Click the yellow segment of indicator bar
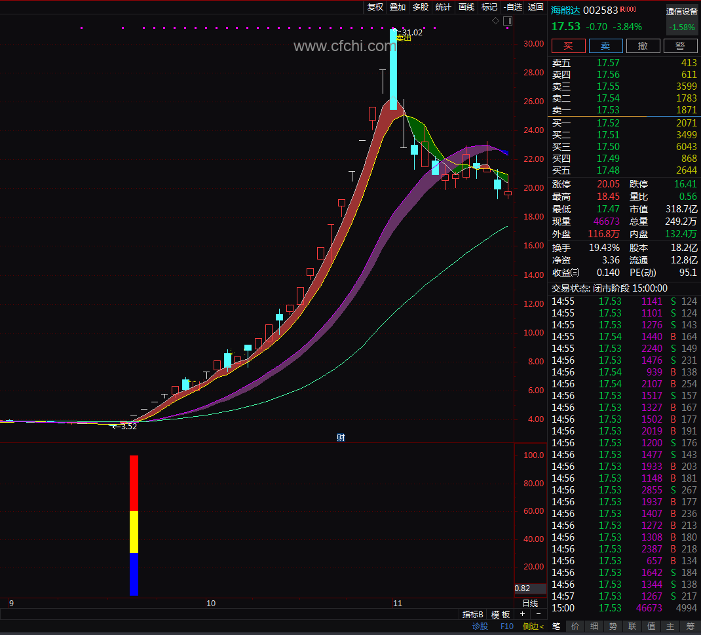The width and height of the screenshot is (701, 635). pos(134,532)
